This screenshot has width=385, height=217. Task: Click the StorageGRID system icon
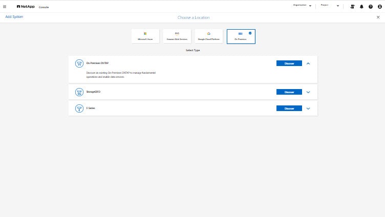click(79, 92)
